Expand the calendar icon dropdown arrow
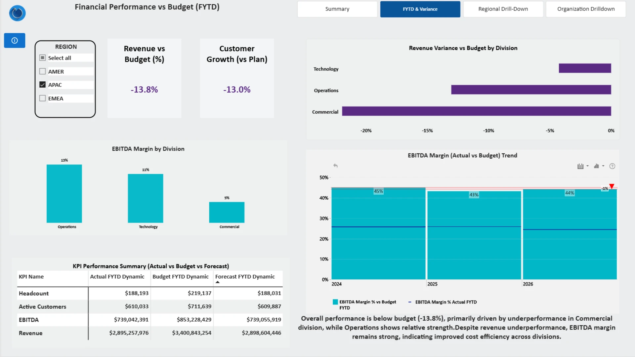Screen dimensions: 635x357 [x=588, y=166]
